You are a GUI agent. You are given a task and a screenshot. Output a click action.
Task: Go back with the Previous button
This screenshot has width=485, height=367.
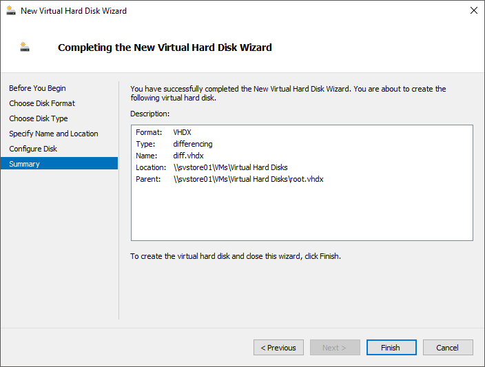pos(278,348)
